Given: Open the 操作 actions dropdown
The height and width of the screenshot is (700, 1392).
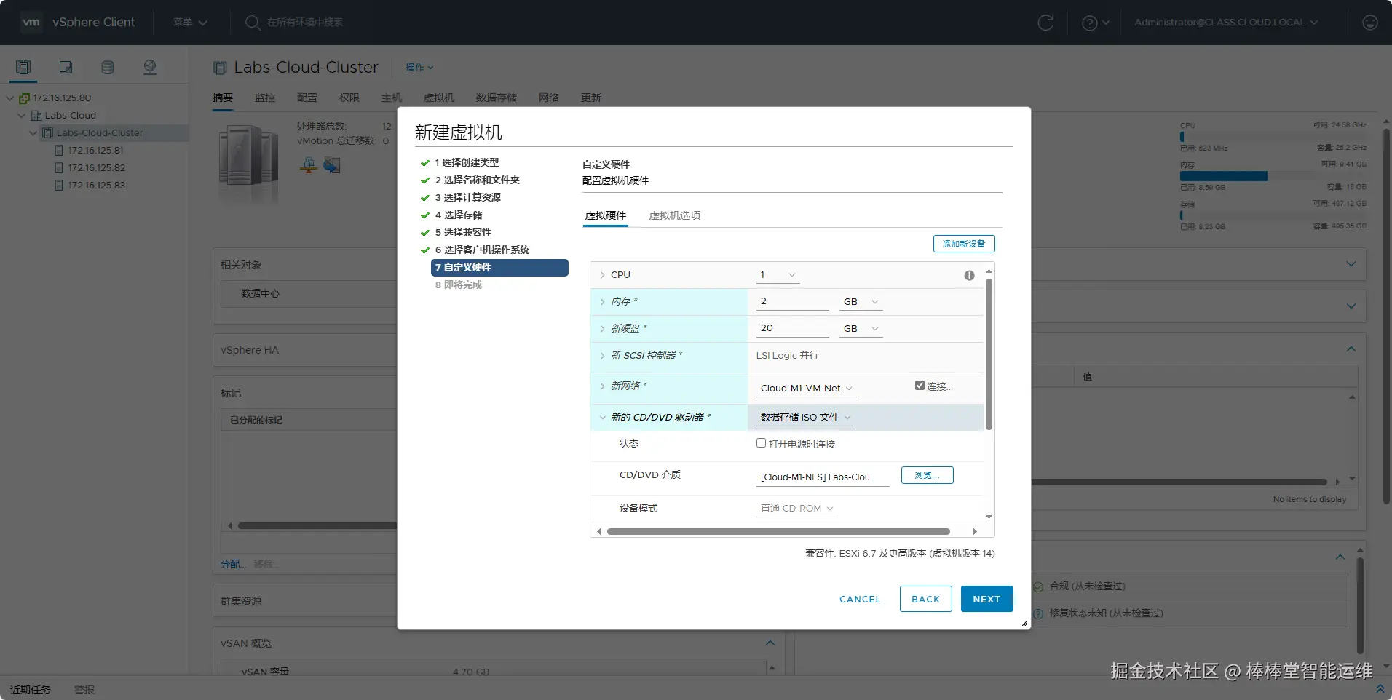Looking at the screenshot, I should click(419, 68).
